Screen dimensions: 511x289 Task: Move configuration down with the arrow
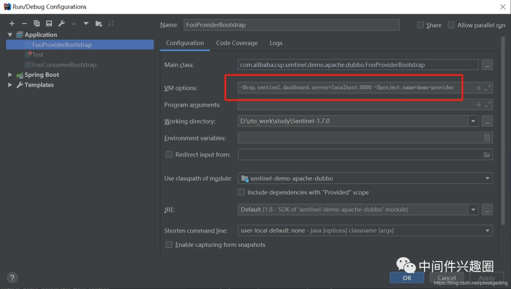click(86, 24)
